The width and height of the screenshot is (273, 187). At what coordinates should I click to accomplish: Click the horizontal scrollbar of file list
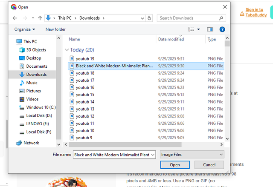pyautogui.click(x=125, y=144)
